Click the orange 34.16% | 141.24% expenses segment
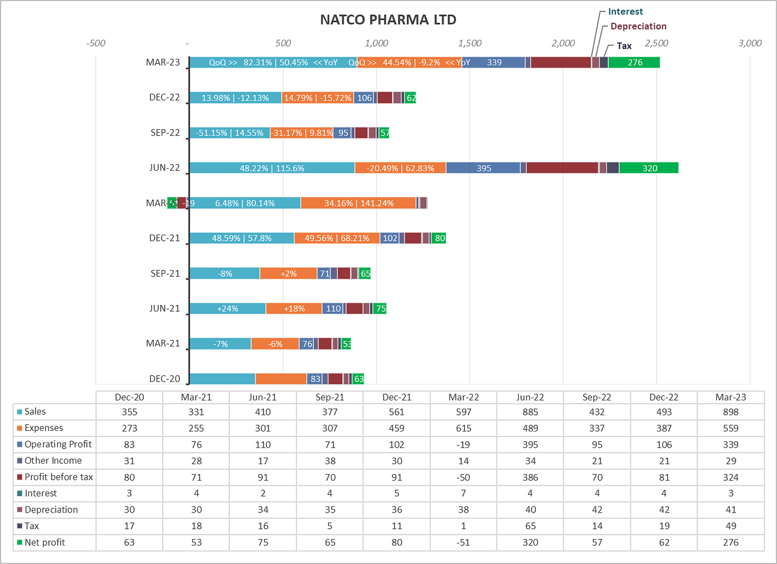Screen dimensions: 777x564 [x=359, y=204]
